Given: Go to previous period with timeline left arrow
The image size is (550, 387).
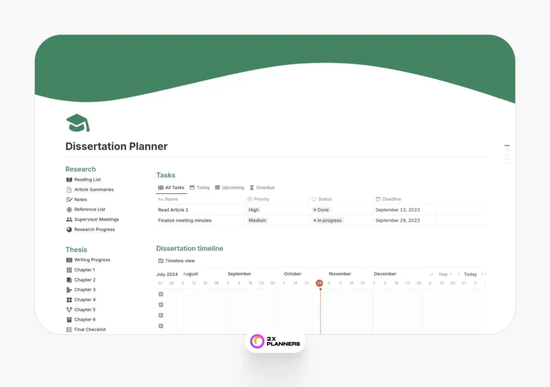Looking at the screenshot, I should click(x=458, y=274).
